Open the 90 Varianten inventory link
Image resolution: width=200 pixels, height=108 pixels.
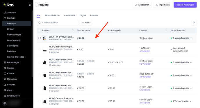click(145, 64)
